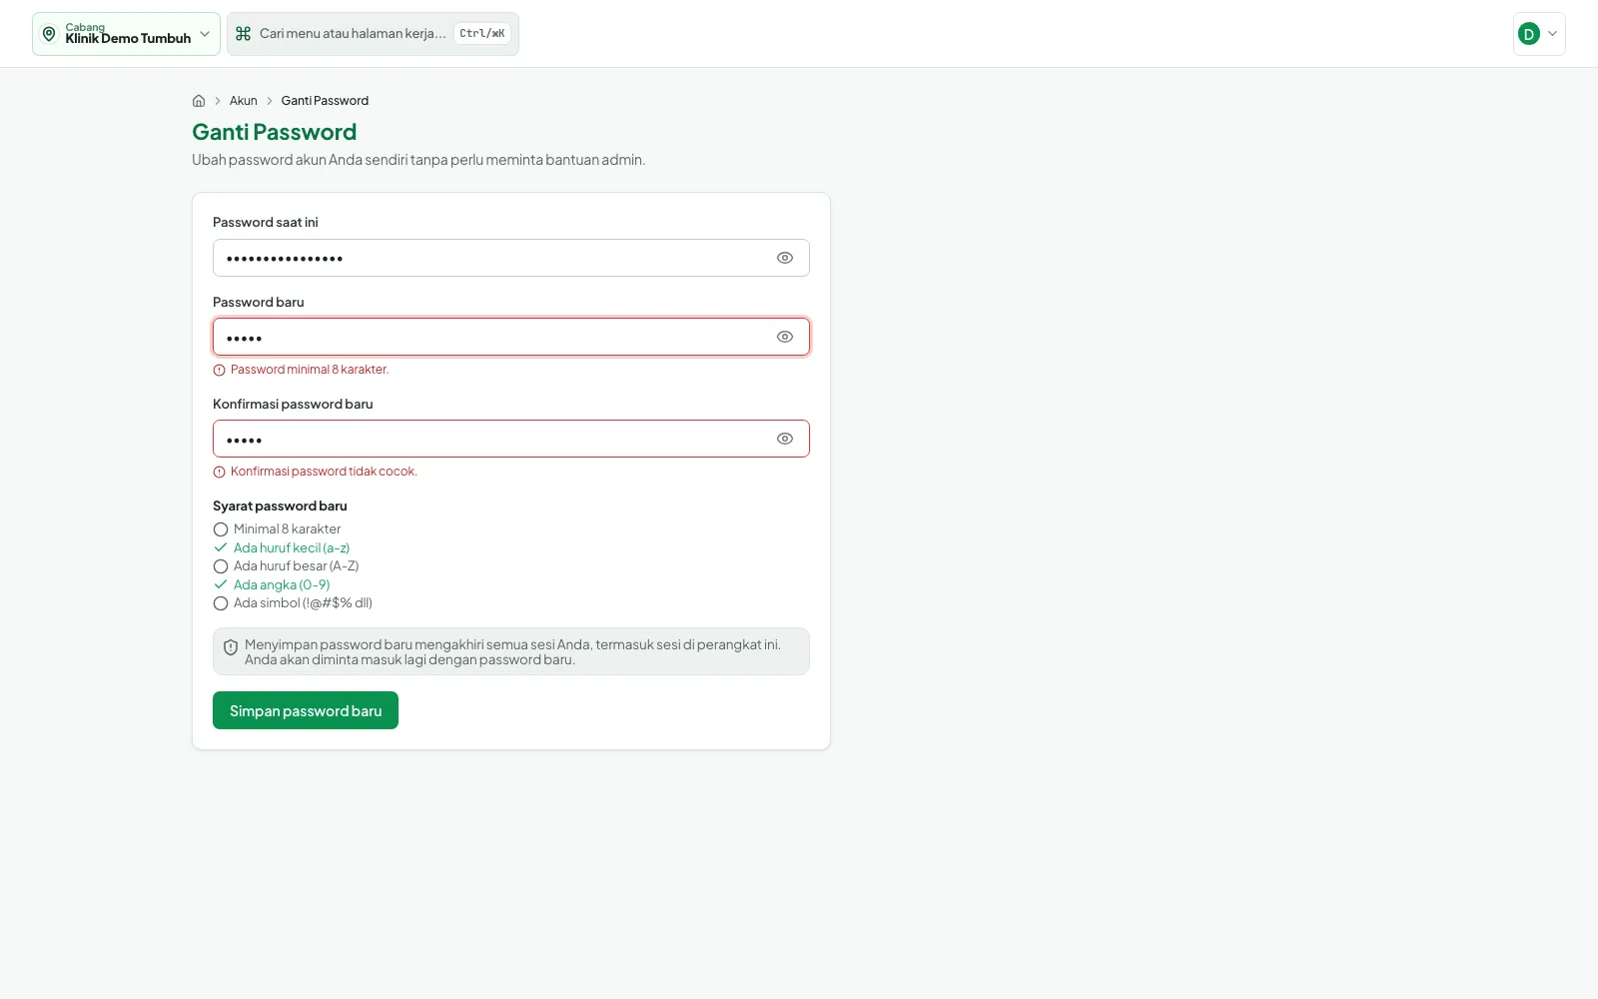Viewport: 1598px width, 999px height.
Task: Open the Klinik Demo Tumbuh branch dropdown
Action: click(x=126, y=34)
